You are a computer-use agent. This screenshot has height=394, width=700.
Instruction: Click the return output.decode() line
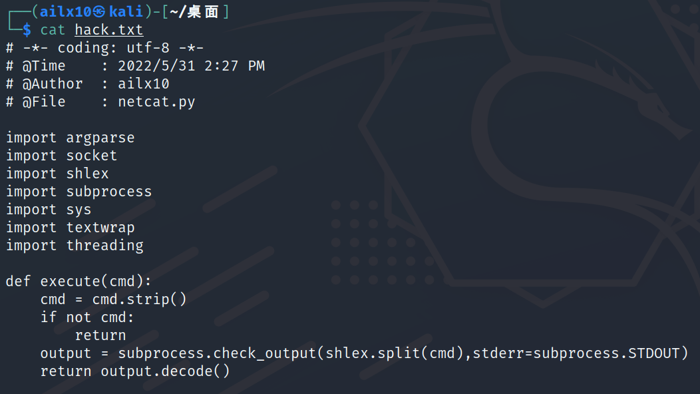coord(135,371)
